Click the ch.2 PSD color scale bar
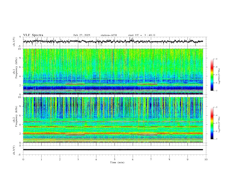The image size is (232, 179). click(x=212, y=123)
